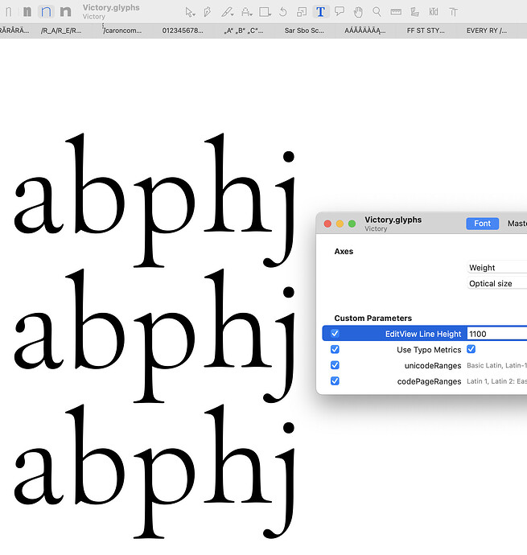Choose the Select arrow tool
Screen dimensions: 527x555
[x=190, y=12]
